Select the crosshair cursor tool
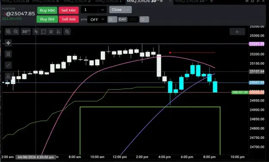Screen dimensions: 269x162 click(x=8, y=43)
